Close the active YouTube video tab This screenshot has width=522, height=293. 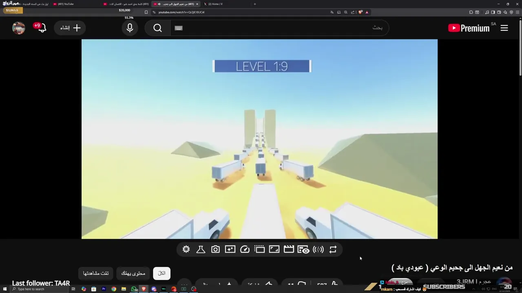click(197, 4)
